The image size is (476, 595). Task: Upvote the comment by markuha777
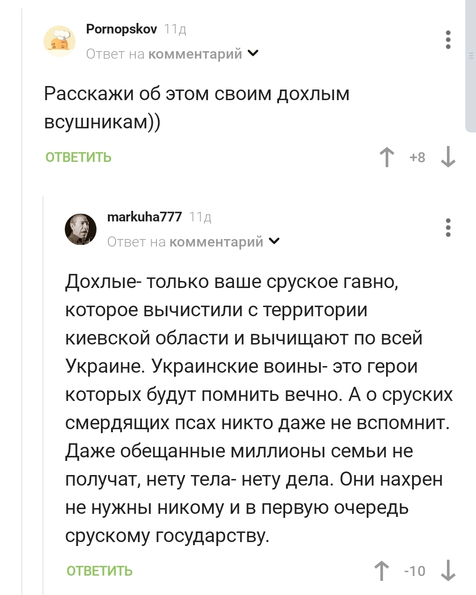coord(382,571)
